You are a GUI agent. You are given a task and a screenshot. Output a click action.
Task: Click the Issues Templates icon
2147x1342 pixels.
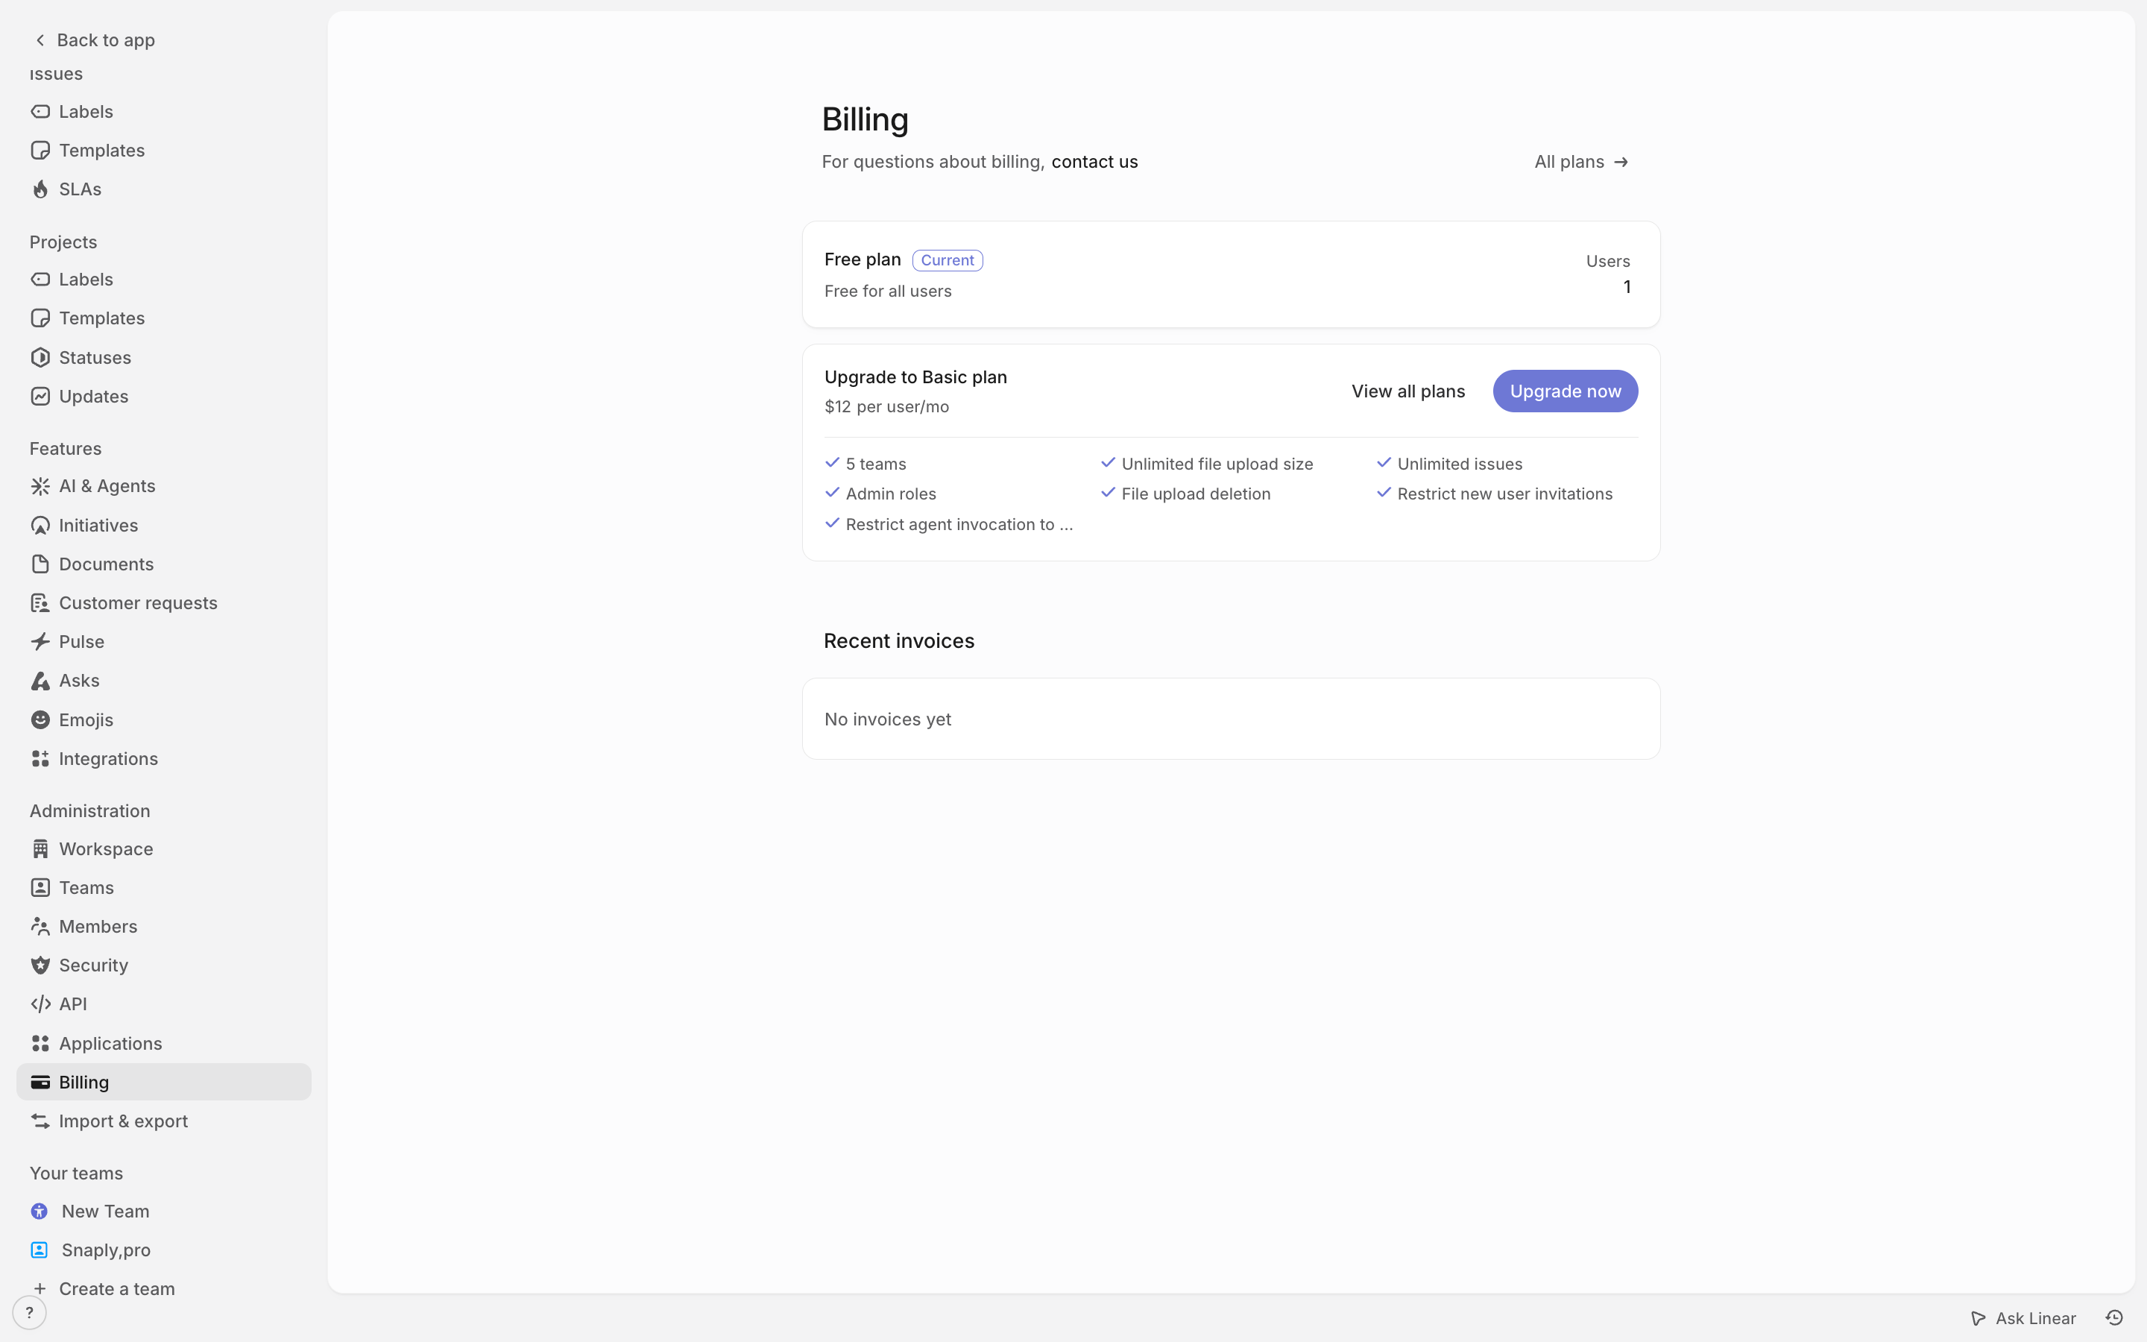[40, 150]
